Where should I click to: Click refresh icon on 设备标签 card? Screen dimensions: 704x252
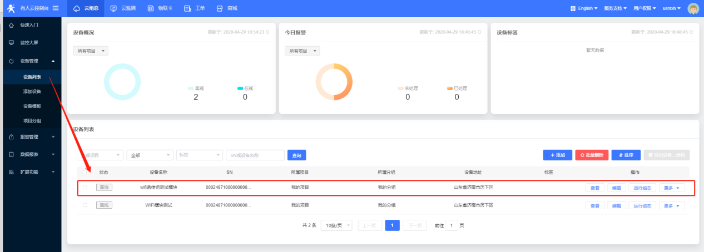point(691,32)
